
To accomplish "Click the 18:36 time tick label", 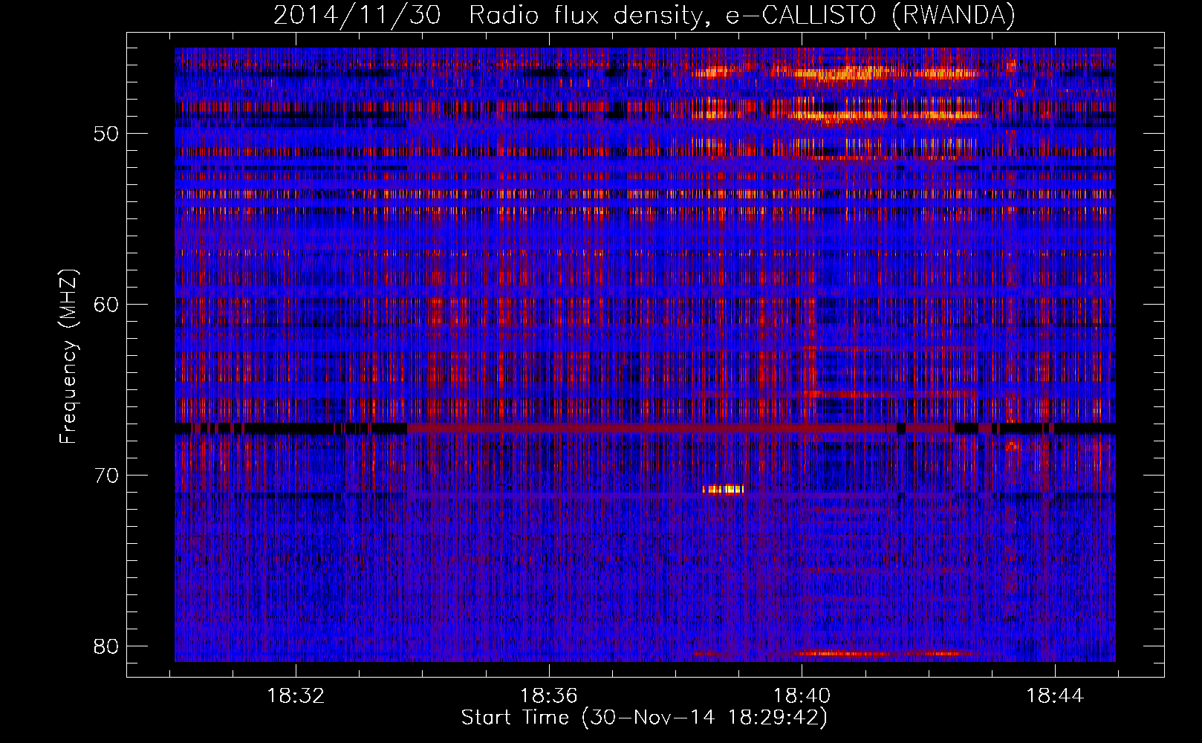I will coord(548,696).
